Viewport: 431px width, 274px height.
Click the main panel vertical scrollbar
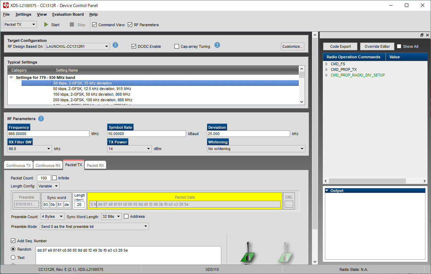(315, 133)
